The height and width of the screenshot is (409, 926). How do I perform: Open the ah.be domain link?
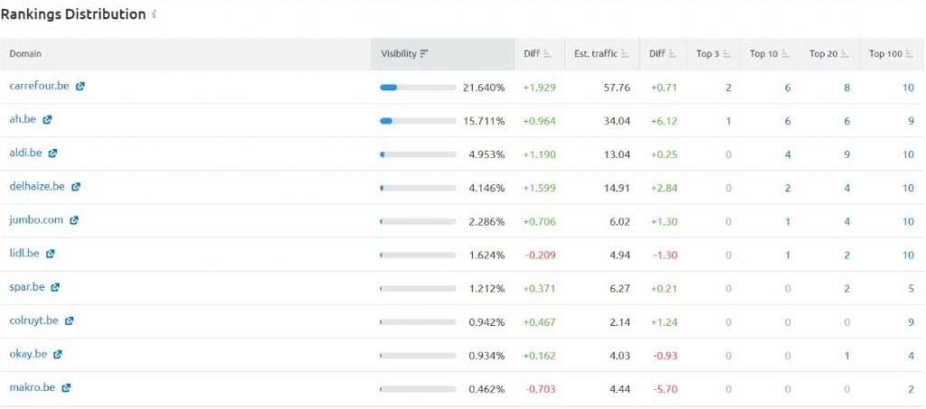pos(23,120)
